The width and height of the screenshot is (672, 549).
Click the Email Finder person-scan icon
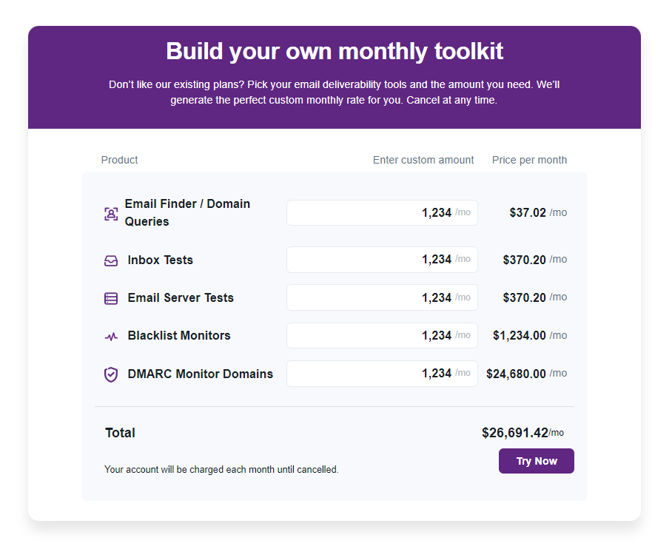pos(111,214)
